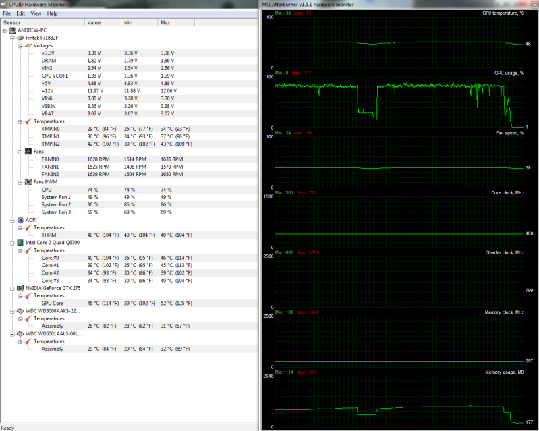The image size is (539, 431).
Task: Collapse the WDC WD5001AALS drive node
Action: click(12, 334)
